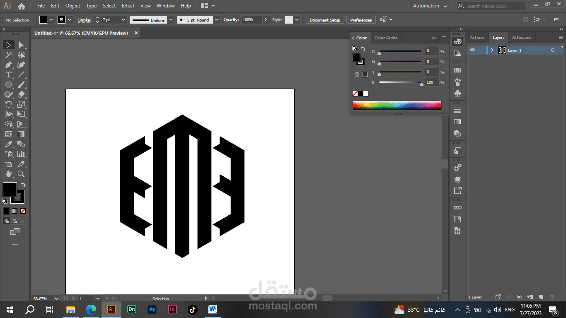Click Opacity label link
Screen dimensions: 566x318
[231, 20]
